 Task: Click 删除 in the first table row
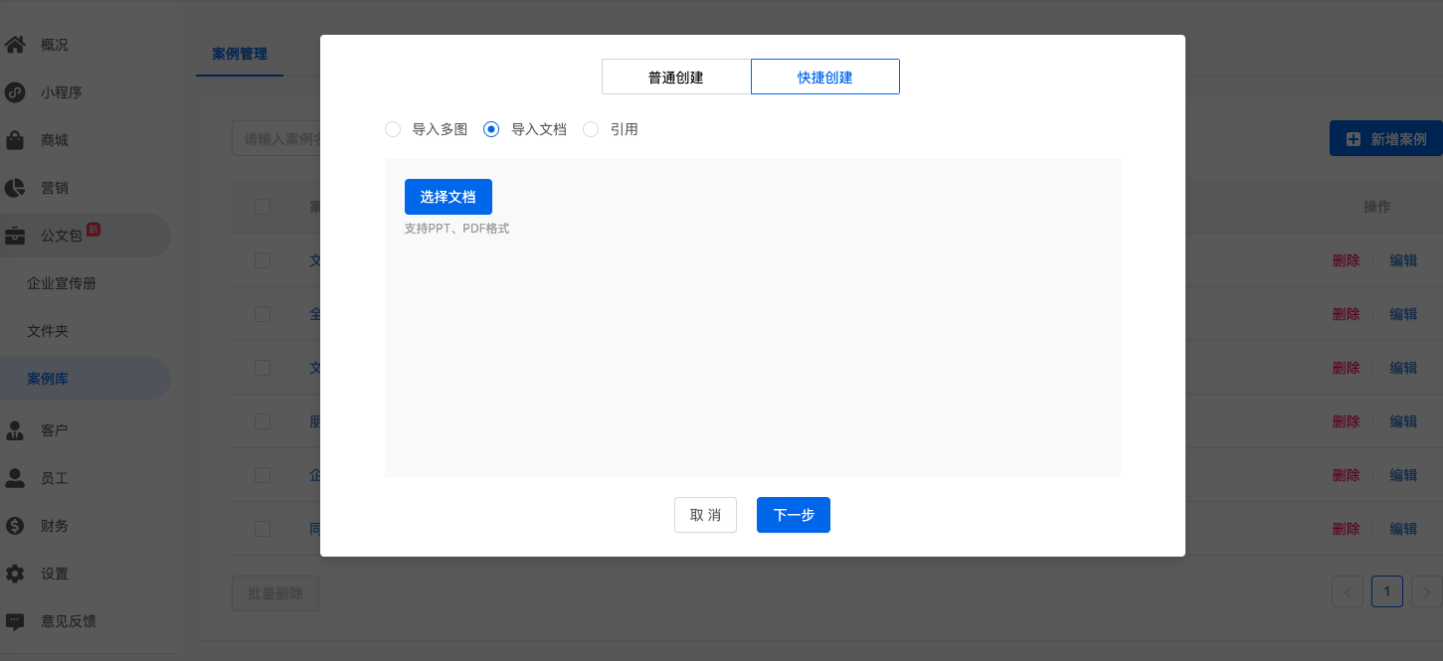pos(1347,260)
